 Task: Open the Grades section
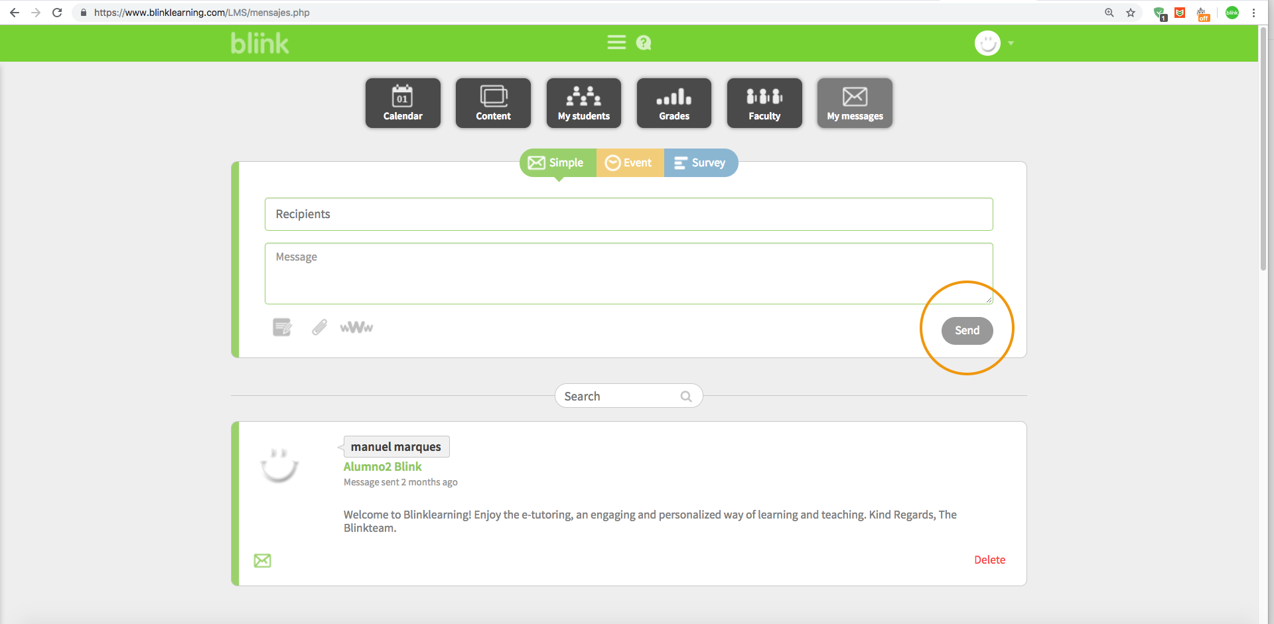point(673,103)
